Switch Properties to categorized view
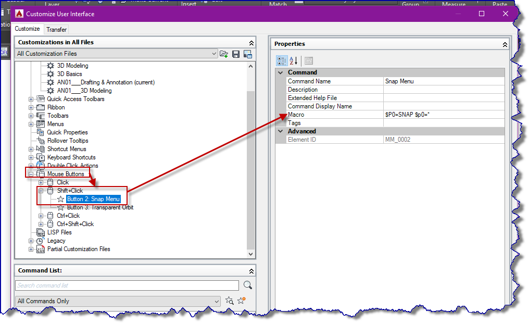 tap(282, 61)
